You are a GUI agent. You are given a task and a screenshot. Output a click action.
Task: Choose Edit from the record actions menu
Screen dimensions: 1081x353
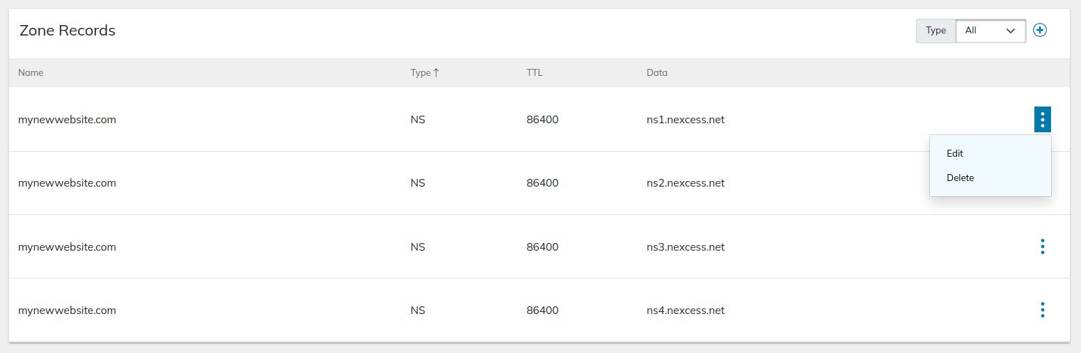tap(955, 153)
